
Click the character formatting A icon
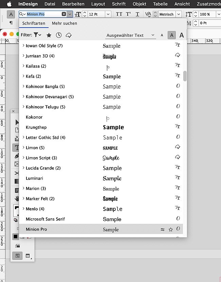11,14
